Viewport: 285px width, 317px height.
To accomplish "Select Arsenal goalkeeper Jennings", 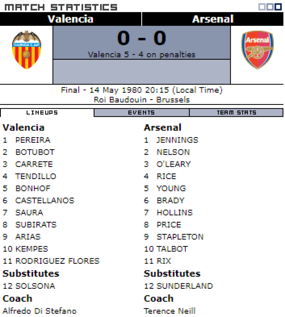I will point(177,140).
